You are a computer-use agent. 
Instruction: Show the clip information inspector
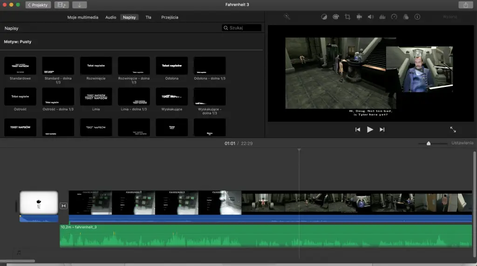pos(417,17)
